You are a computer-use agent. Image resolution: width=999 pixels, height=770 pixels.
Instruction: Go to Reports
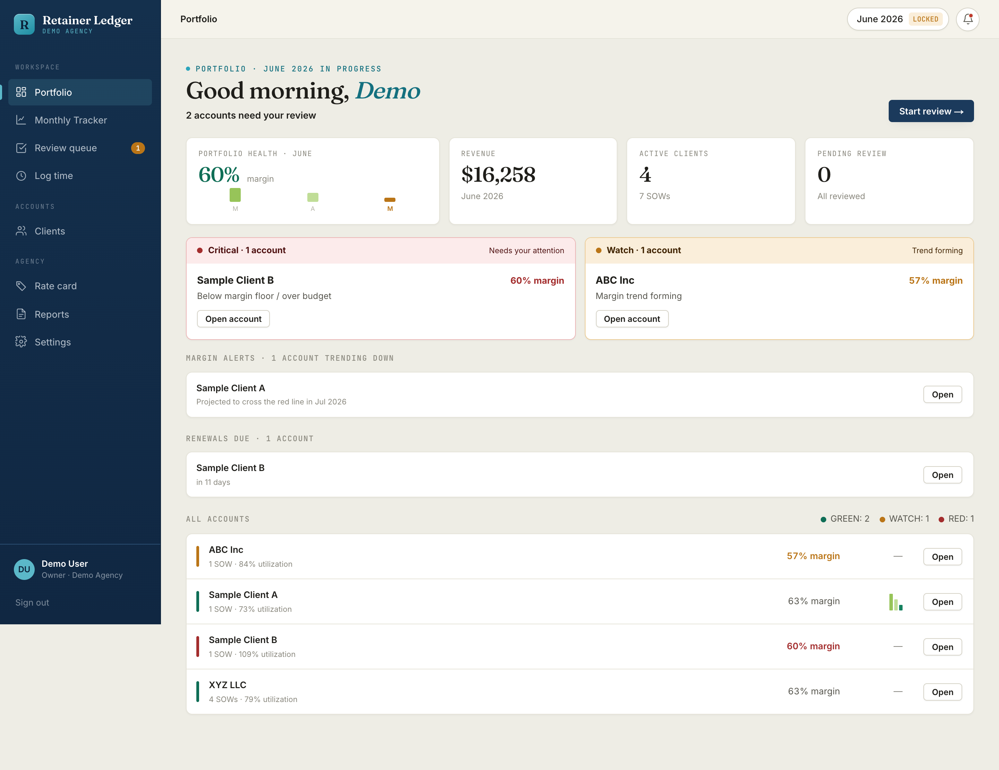click(x=80, y=315)
